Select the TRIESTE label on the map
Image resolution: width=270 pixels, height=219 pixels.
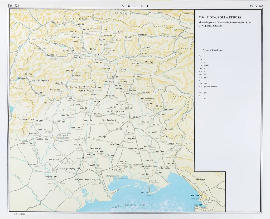(x=195, y=199)
